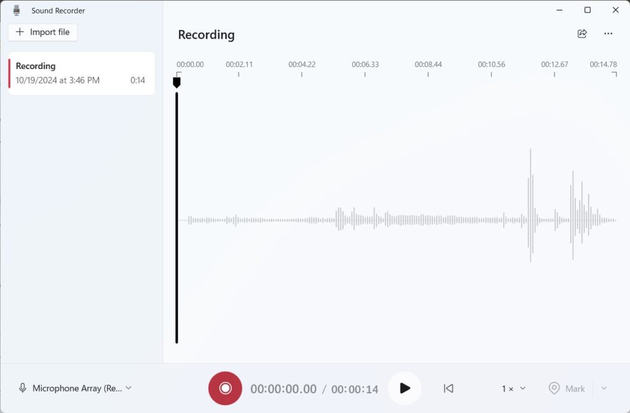Skip back to the start of recording

[449, 388]
